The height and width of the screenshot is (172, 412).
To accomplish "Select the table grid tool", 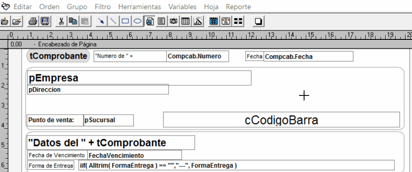I will (x=186, y=21).
